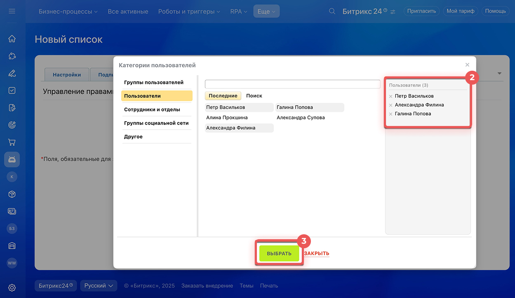515x298 pixels.
Task: Expand the arrow at right of tabs row
Action: pyautogui.click(x=499, y=74)
